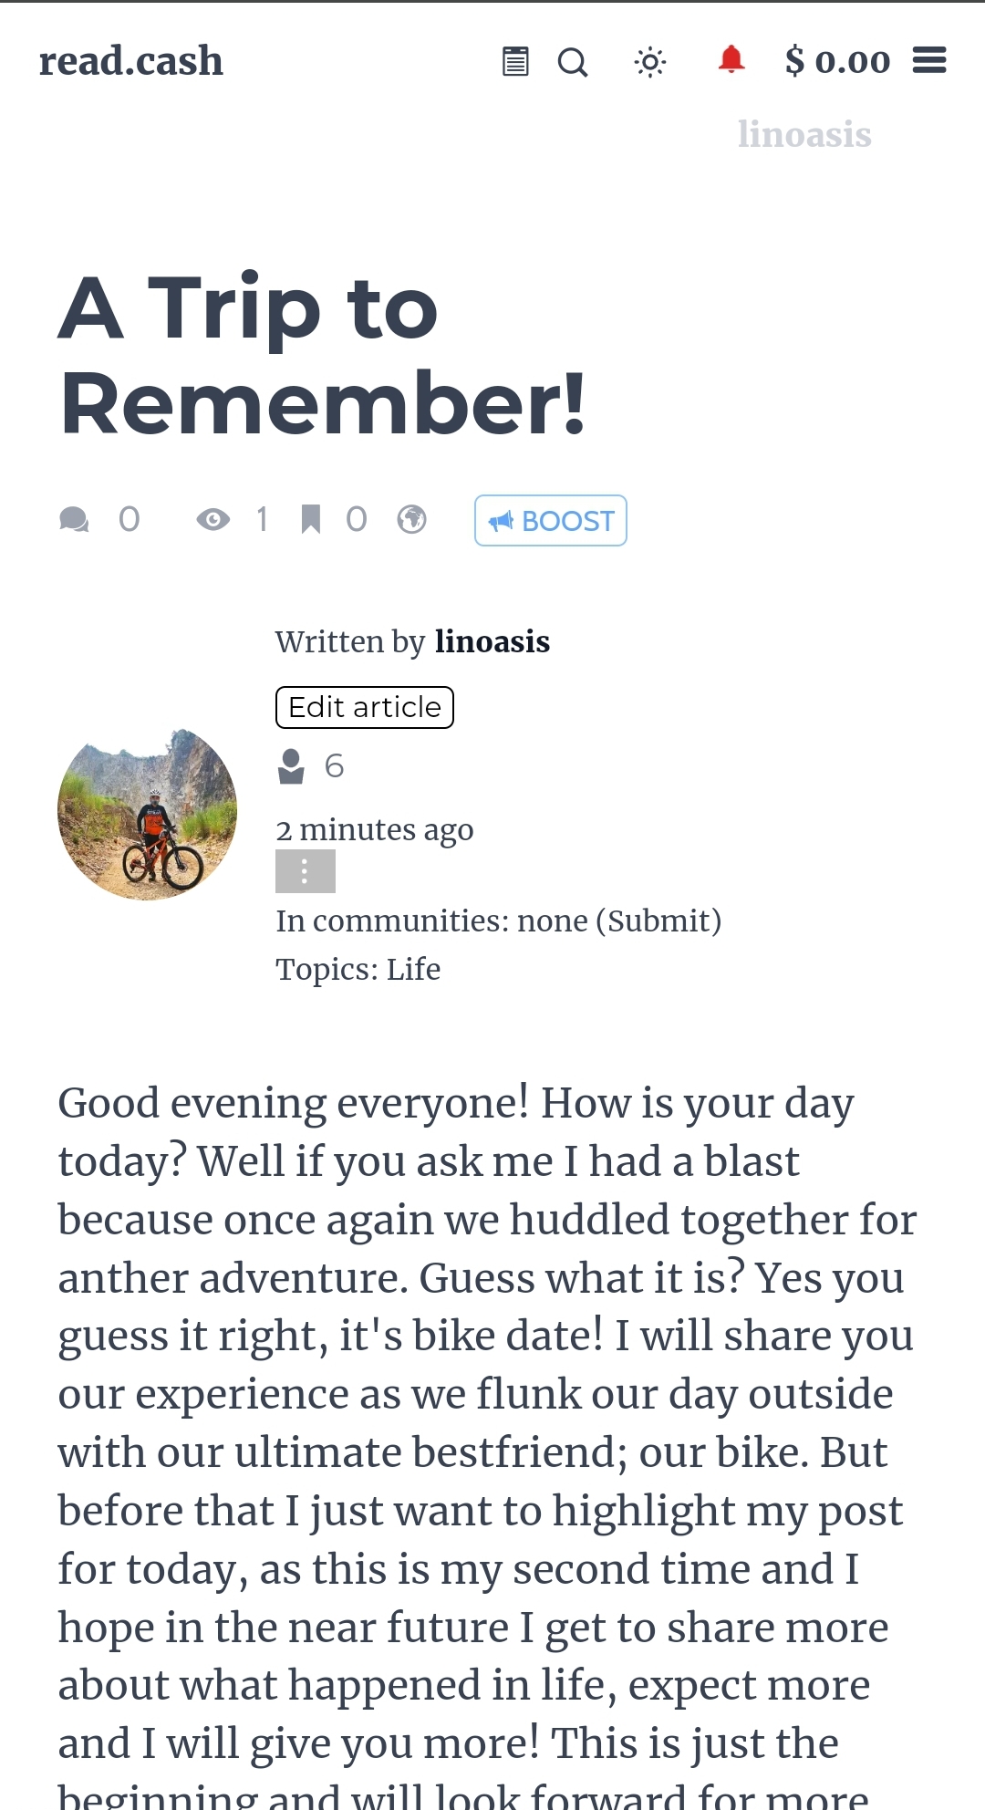Open the $ 0.00 wallet balance
This screenshot has height=1810, width=985.
[x=837, y=61]
